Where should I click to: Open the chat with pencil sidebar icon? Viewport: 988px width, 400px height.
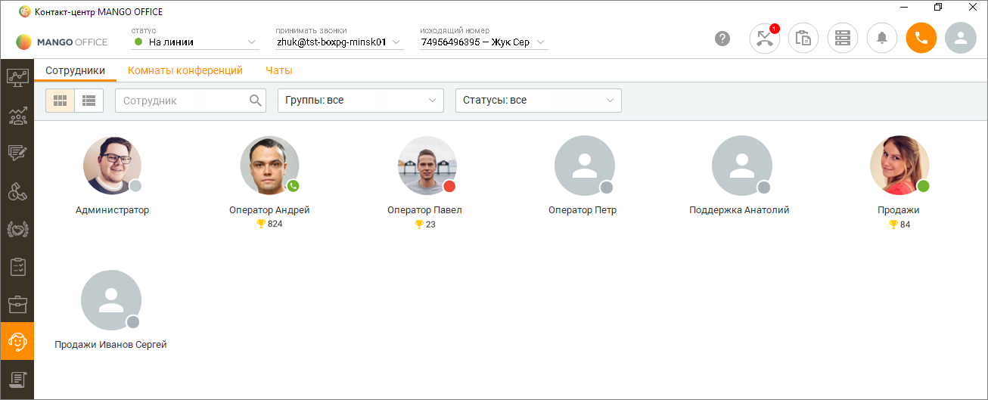(x=17, y=153)
